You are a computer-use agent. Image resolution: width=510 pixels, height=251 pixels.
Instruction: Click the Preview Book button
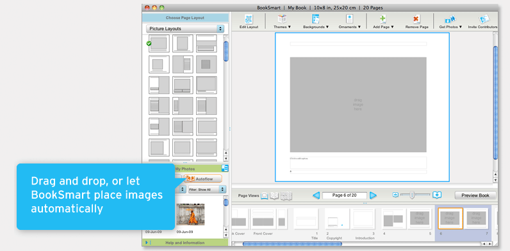475,195
